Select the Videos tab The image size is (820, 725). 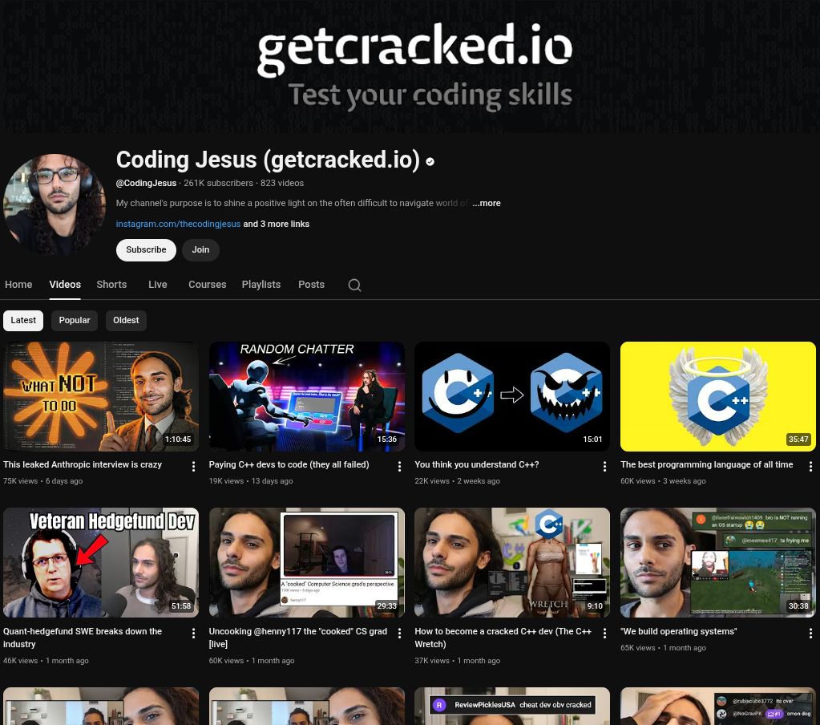click(x=65, y=284)
